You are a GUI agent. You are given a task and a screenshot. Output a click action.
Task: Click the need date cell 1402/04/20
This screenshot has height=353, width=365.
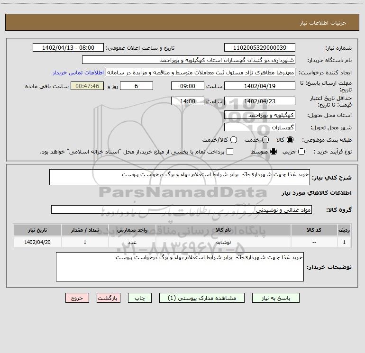pyautogui.click(x=37, y=242)
